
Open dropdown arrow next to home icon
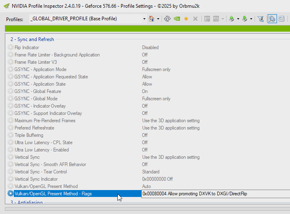pyautogui.click(x=158, y=19)
